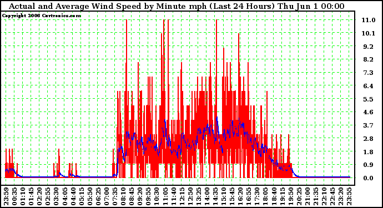This screenshot has height=208, width=383.
Task: Click the 11.0 y-axis label
Action: (x=369, y=20)
